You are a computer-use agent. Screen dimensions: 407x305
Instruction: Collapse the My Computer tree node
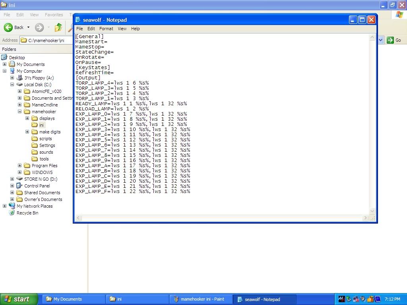[x=5, y=71]
